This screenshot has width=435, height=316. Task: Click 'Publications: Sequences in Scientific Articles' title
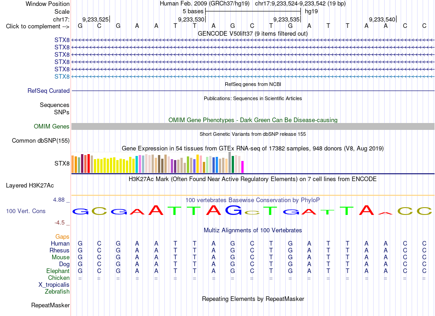pos(253,98)
